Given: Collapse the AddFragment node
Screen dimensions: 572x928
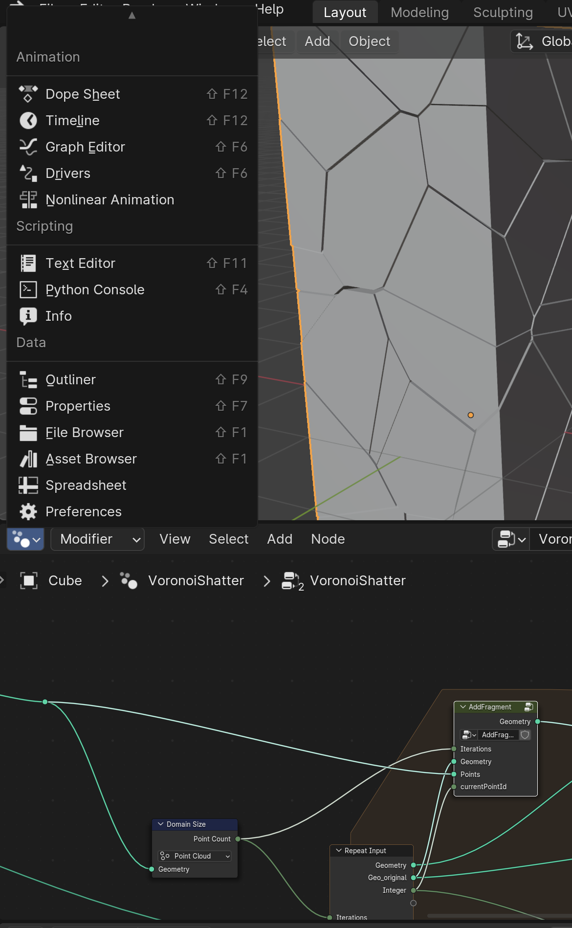Looking at the screenshot, I should click(462, 707).
